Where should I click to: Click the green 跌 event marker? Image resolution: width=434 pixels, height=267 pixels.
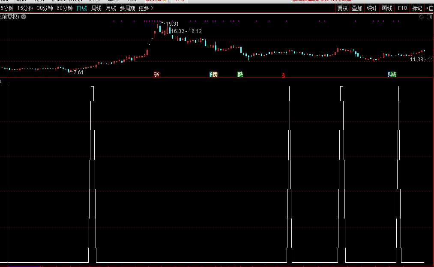pos(240,75)
